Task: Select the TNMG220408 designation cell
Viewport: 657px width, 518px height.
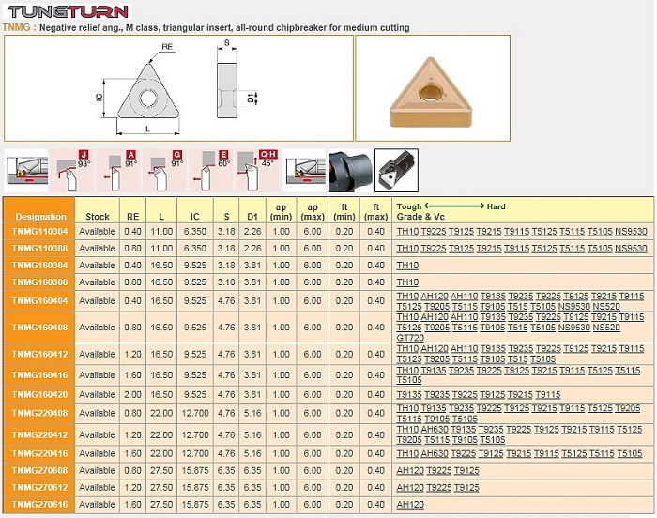Action: click(x=40, y=413)
